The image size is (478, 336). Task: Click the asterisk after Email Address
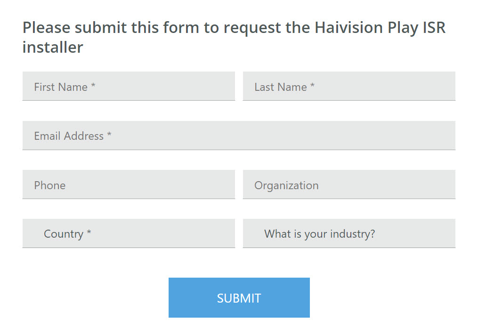109,135
